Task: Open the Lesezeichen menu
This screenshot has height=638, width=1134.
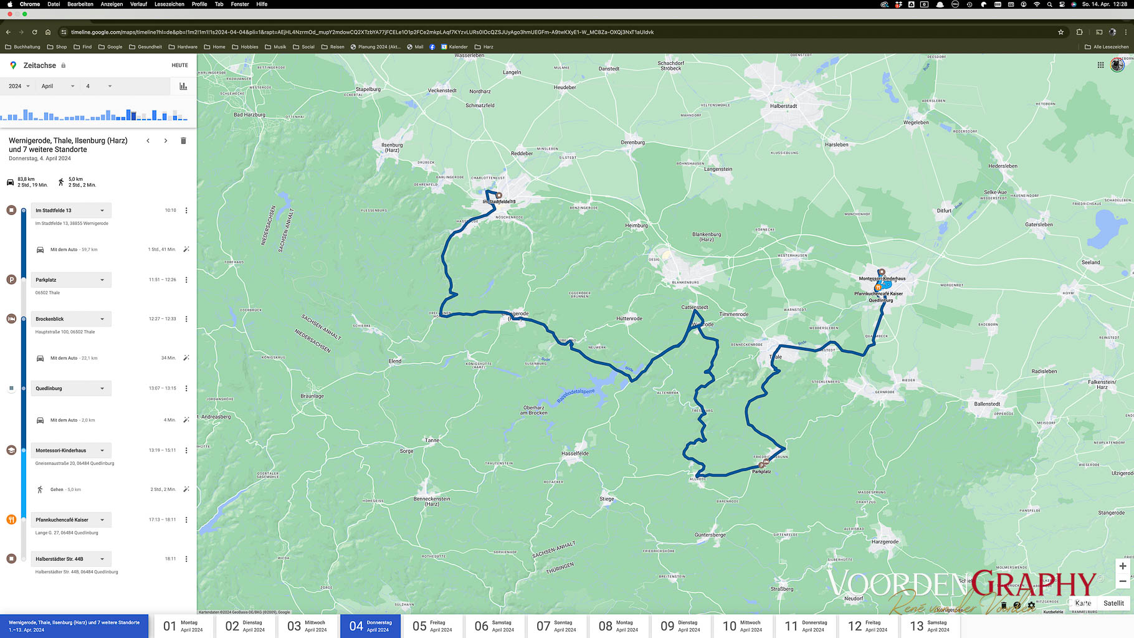Action: click(x=169, y=4)
